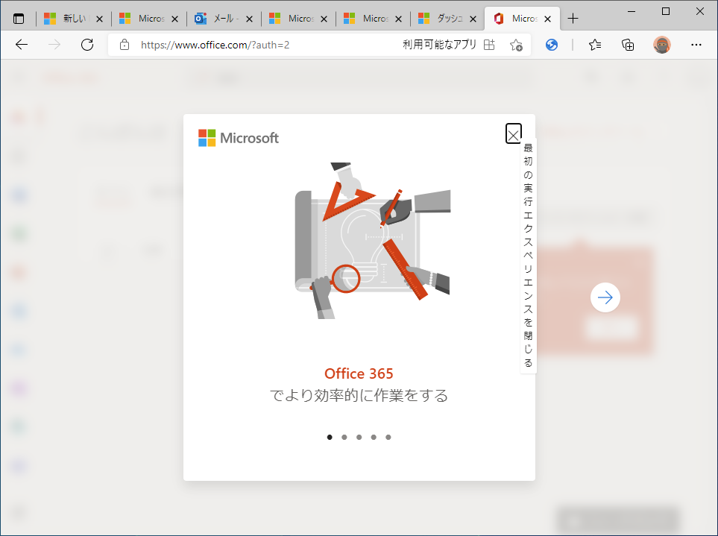718x536 pixels.
Task: Close the active Office tab
Action: 547,19
